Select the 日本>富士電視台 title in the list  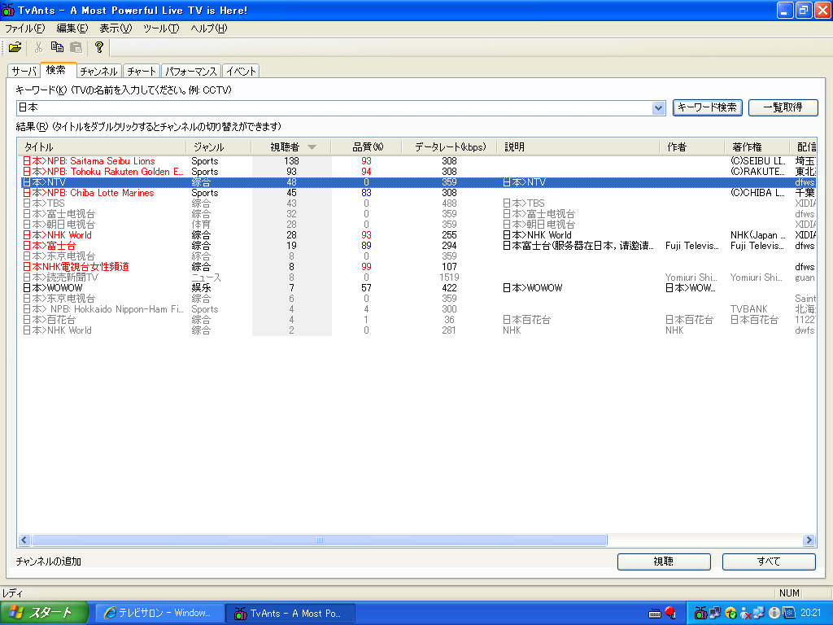[x=59, y=214]
